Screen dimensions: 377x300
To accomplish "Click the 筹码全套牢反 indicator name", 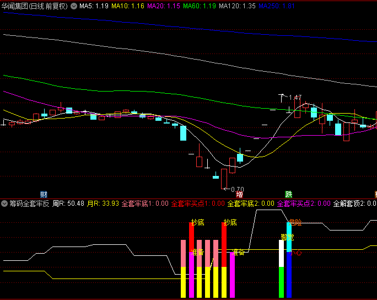I will click(29, 203).
